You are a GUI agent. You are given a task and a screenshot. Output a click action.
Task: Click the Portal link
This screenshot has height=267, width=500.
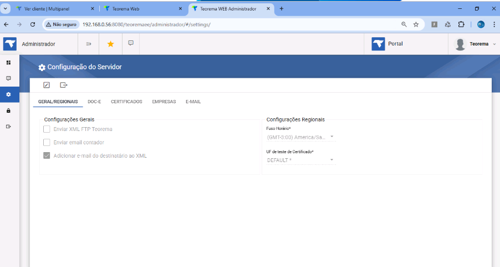[x=395, y=44]
